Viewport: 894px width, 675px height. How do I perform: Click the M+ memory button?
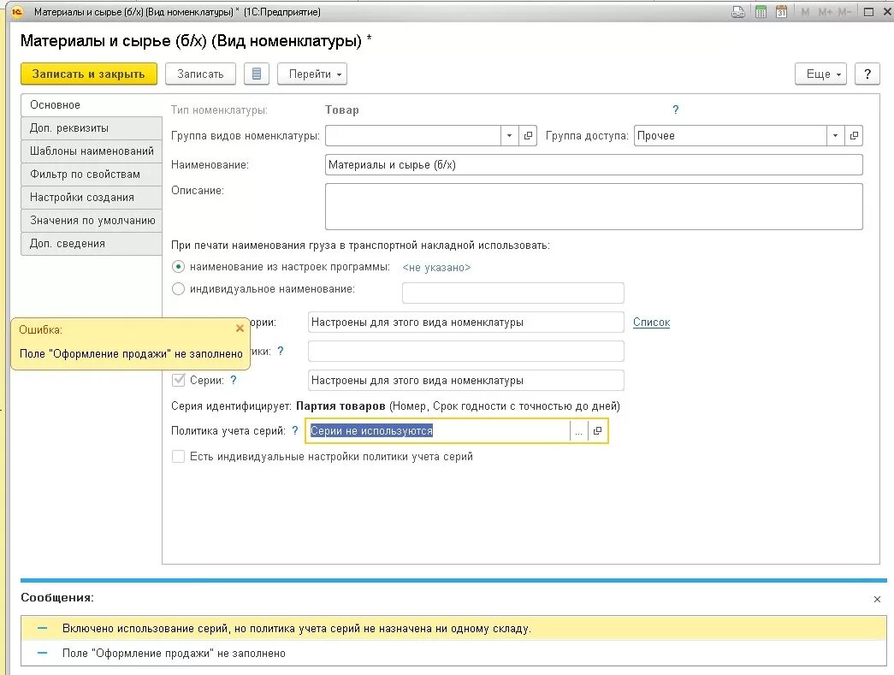(x=825, y=12)
